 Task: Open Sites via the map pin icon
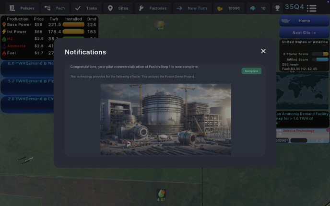coord(110,8)
